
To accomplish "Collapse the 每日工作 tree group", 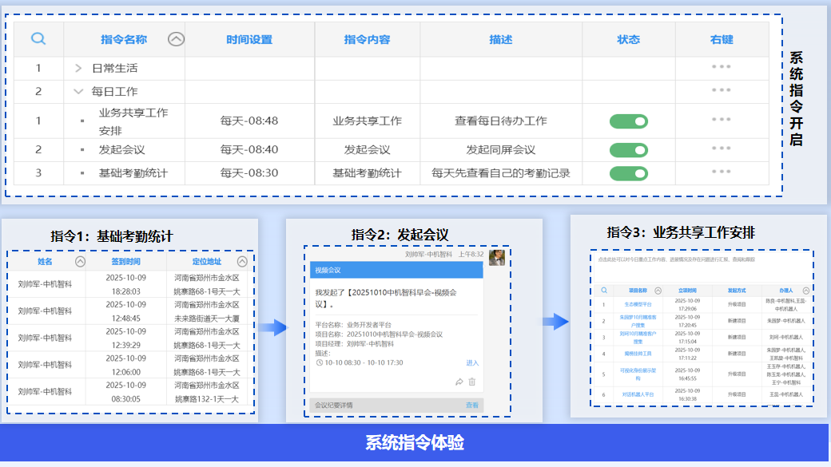I will coord(78,92).
